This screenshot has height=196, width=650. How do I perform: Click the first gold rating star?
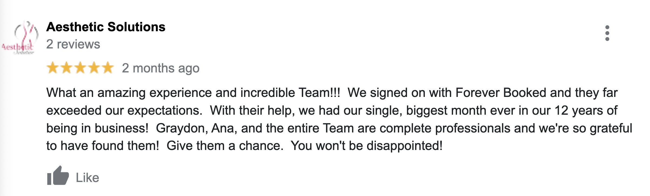[x=53, y=68]
